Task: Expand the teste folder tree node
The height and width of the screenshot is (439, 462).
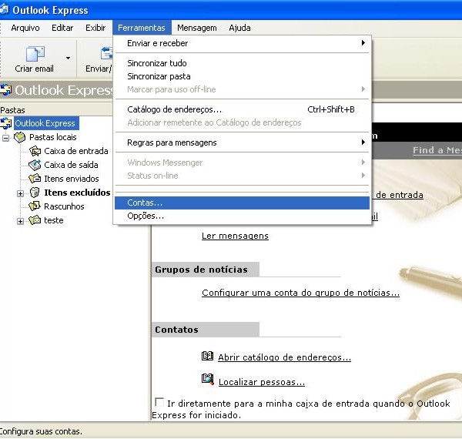Action: coord(20,221)
